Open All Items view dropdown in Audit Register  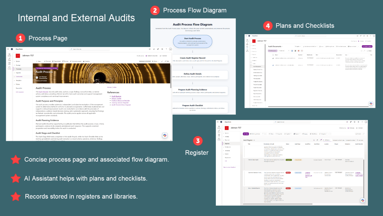[x=327, y=140]
